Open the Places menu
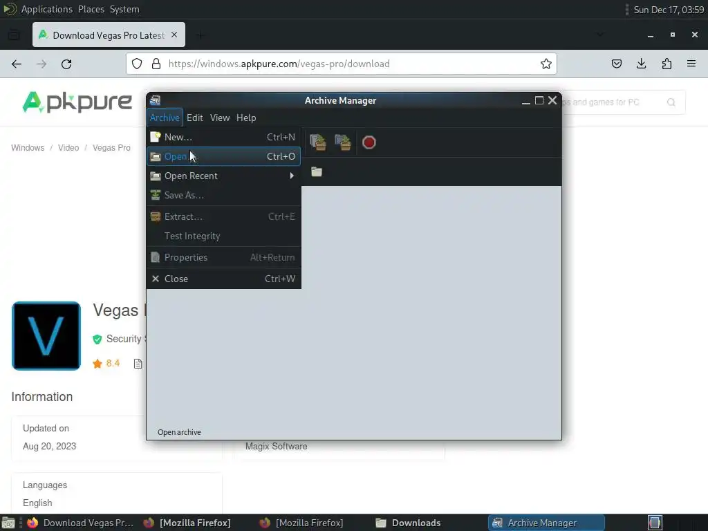708x531 pixels. tap(91, 9)
